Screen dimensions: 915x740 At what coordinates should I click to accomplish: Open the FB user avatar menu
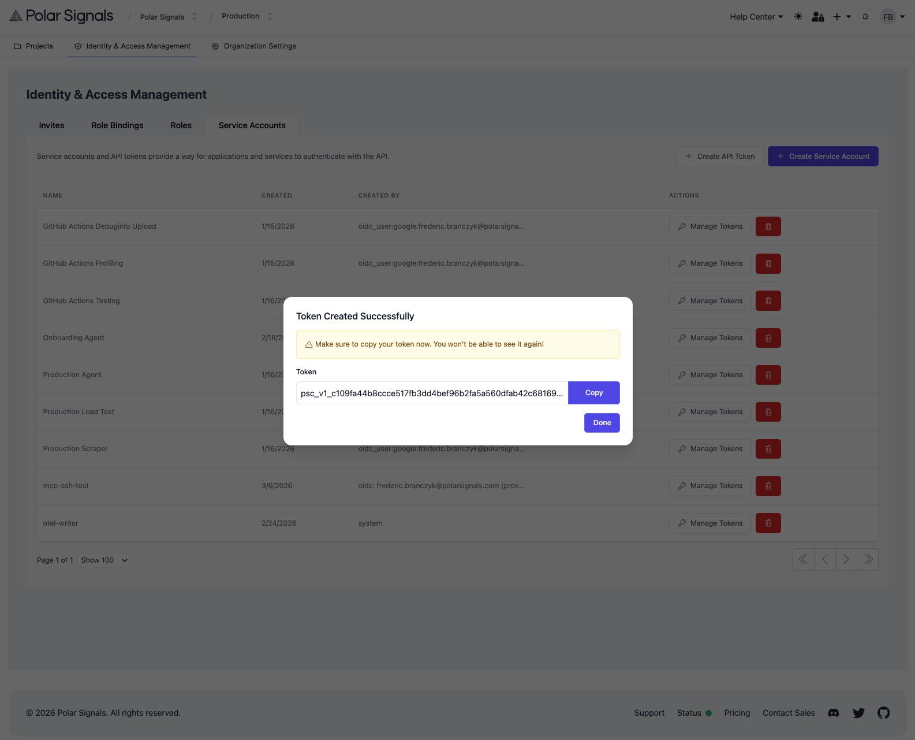892,17
